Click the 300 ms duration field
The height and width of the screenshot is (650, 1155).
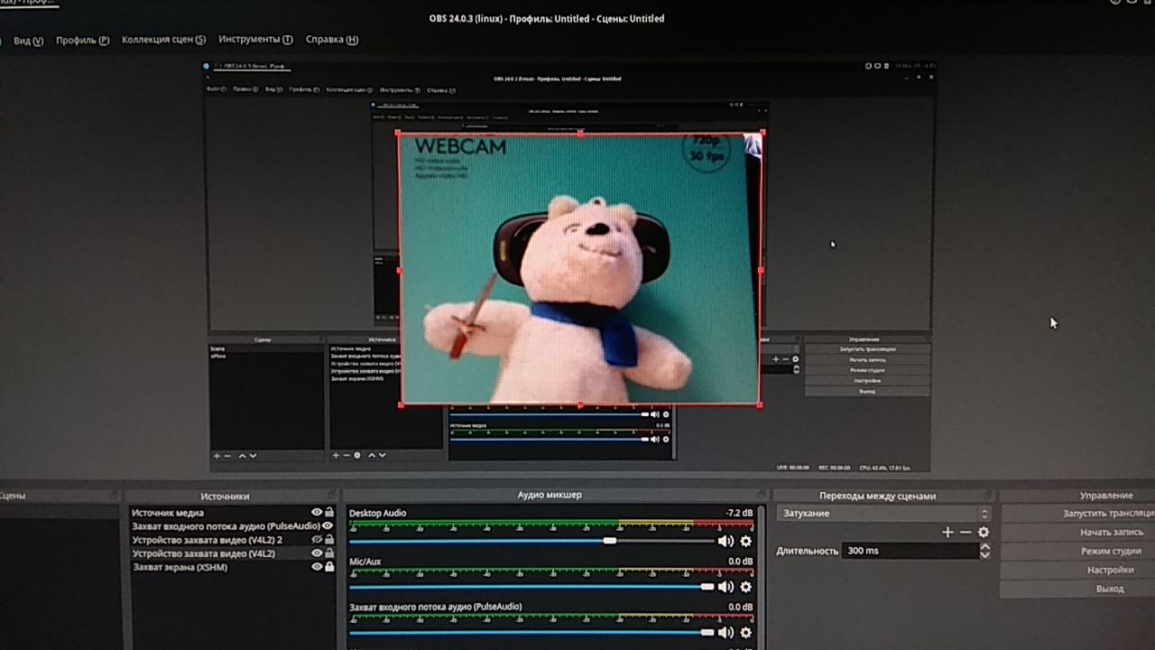(909, 551)
